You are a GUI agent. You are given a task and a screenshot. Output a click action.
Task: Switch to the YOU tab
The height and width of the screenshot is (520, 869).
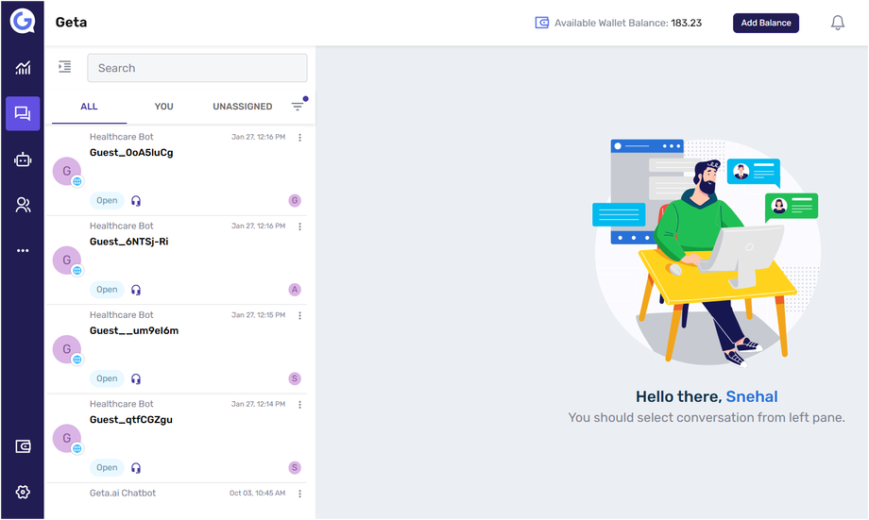(x=164, y=107)
